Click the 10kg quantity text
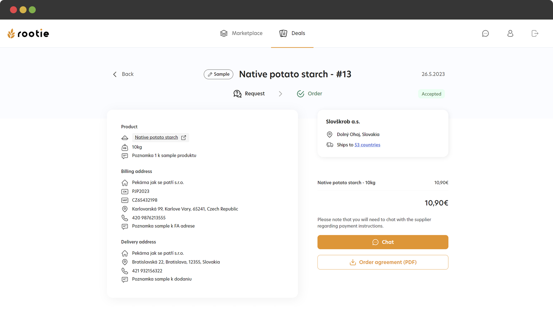 tap(137, 147)
